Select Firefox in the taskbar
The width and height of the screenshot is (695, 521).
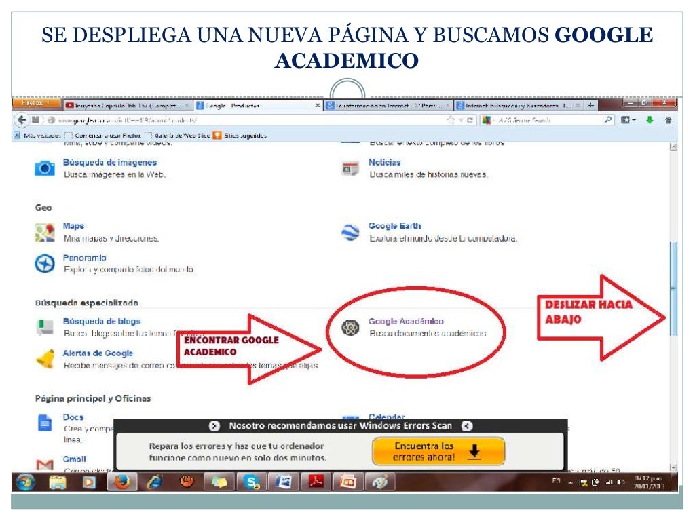point(122,482)
